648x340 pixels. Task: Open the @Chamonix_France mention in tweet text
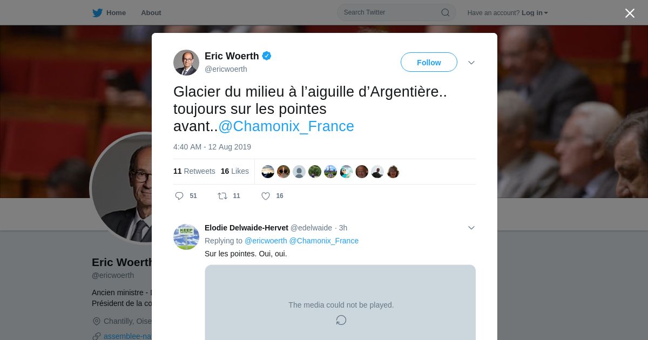click(x=286, y=126)
